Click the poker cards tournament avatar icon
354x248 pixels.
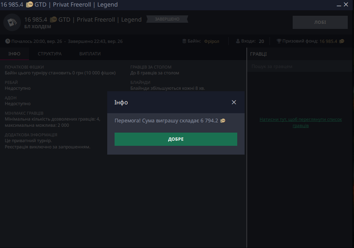[12, 23]
